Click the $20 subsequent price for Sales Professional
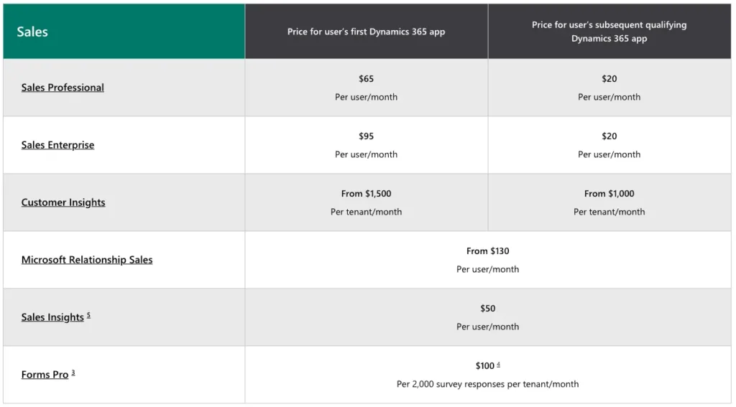 [609, 79]
